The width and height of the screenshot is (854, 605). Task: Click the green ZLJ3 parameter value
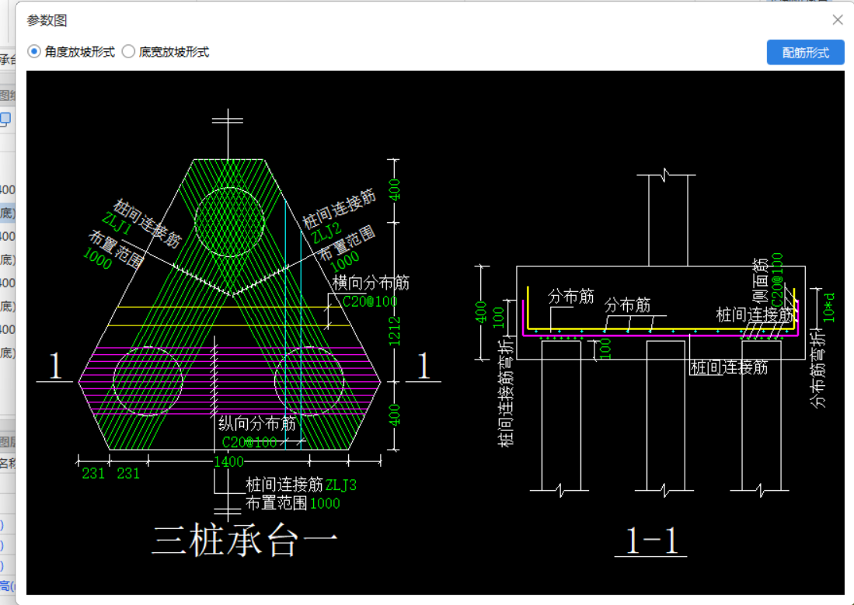[x=340, y=485]
